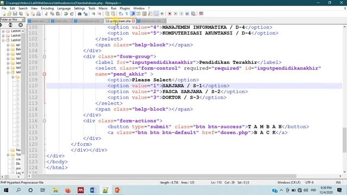Image resolution: width=347 pixels, height=195 pixels.
Task: Click the editor vertical scrollbar thumb
Action: [345, 140]
